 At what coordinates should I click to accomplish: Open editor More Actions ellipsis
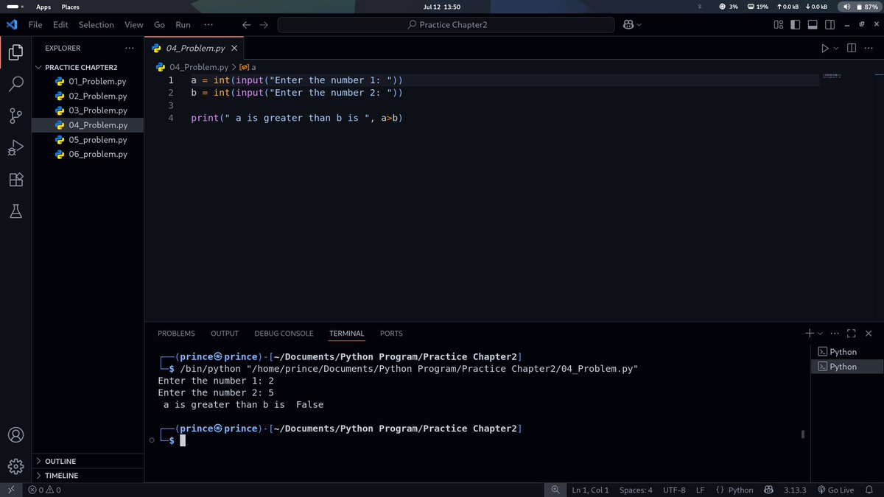[x=870, y=48]
